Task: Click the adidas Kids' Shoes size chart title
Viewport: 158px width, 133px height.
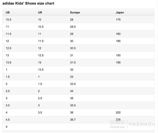Action: (x=28, y=3)
